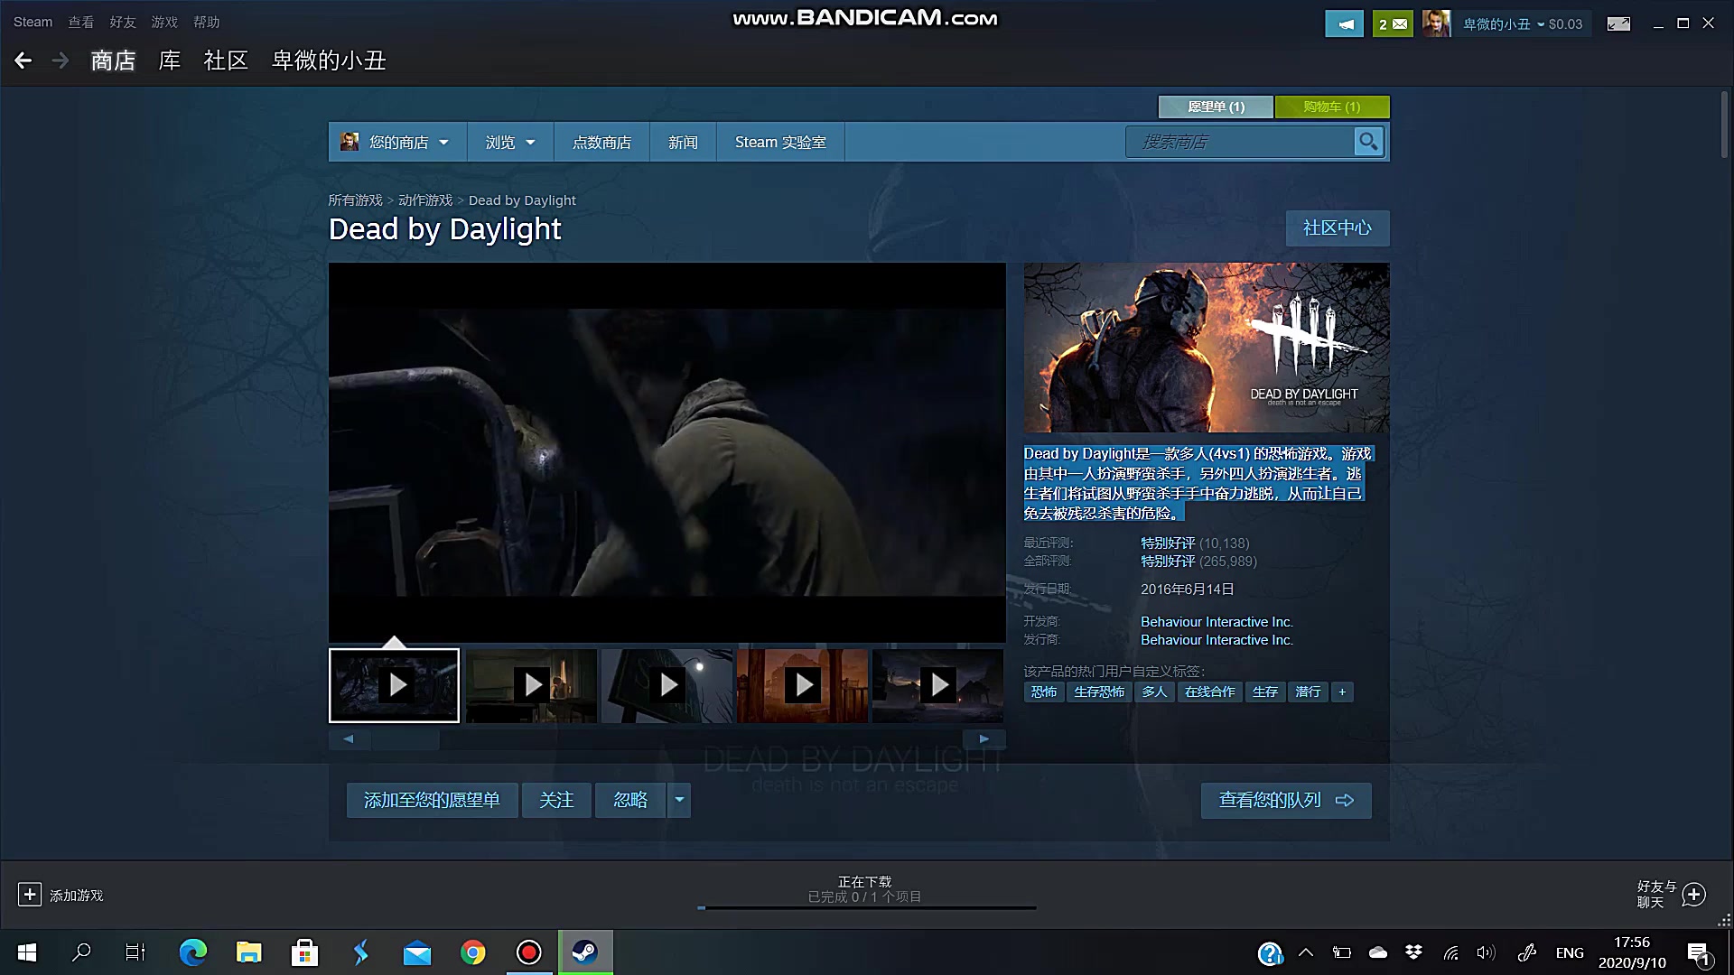Open Google Chrome from taskbar
This screenshot has height=975, width=1734.
(x=472, y=952)
